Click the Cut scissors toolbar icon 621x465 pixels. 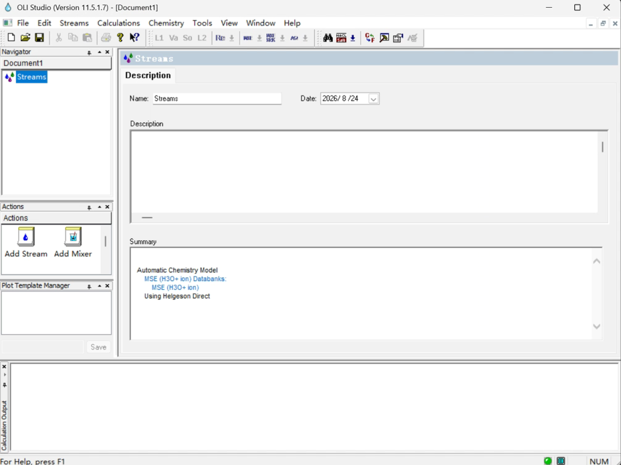point(59,38)
